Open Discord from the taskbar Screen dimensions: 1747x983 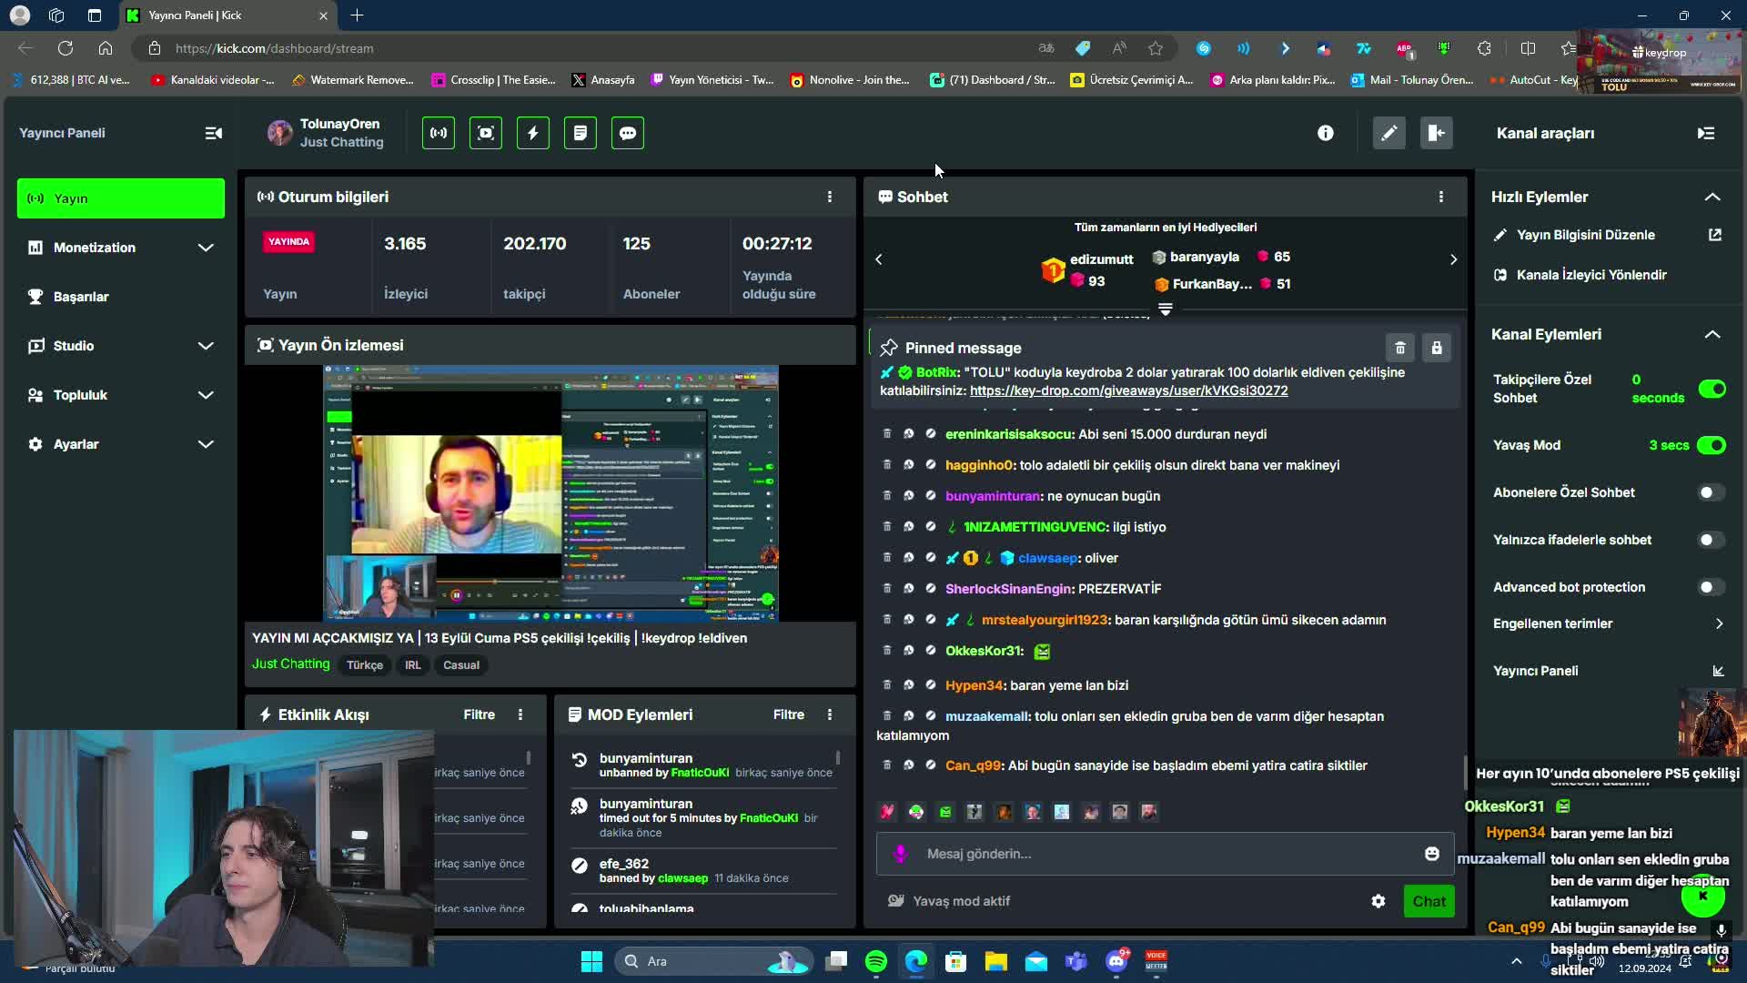[x=1116, y=961]
